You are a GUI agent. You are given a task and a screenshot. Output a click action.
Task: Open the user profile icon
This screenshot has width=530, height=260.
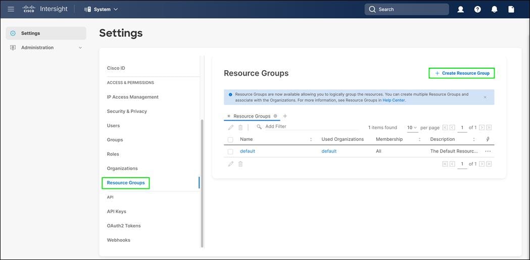click(x=460, y=10)
